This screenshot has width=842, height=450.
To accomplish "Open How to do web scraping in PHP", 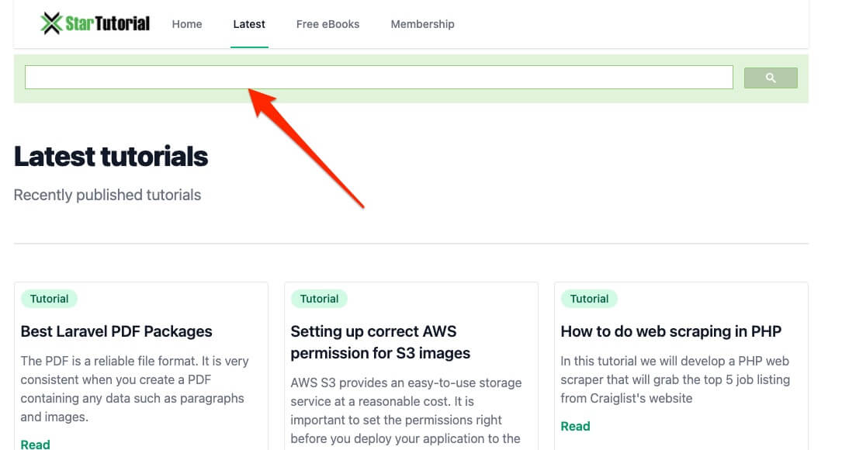I will [670, 331].
